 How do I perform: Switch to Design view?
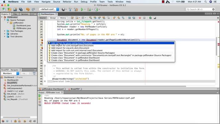[x=53, y=18]
